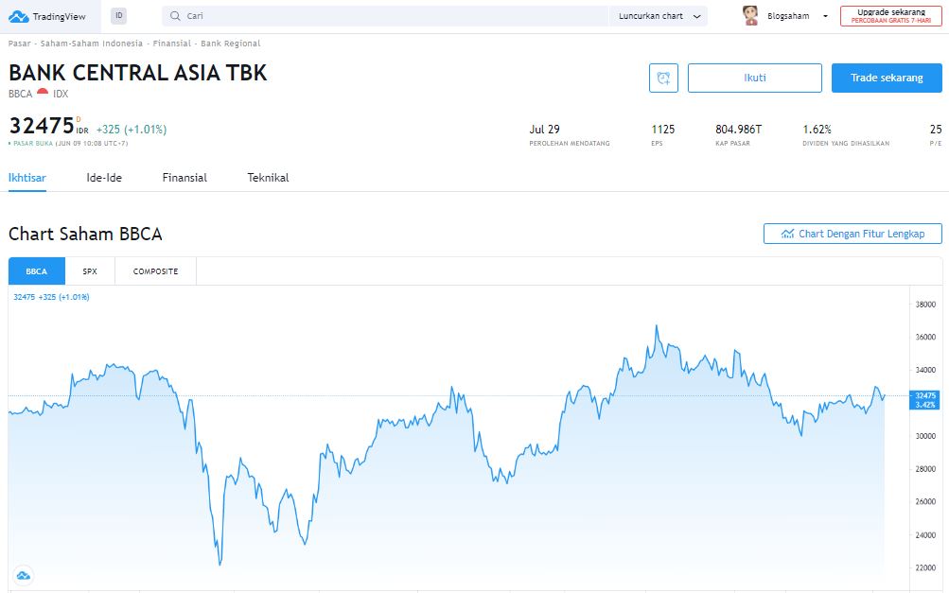The width and height of the screenshot is (949, 593).
Task: Click the 38000 axis label
Action: pyautogui.click(x=925, y=305)
